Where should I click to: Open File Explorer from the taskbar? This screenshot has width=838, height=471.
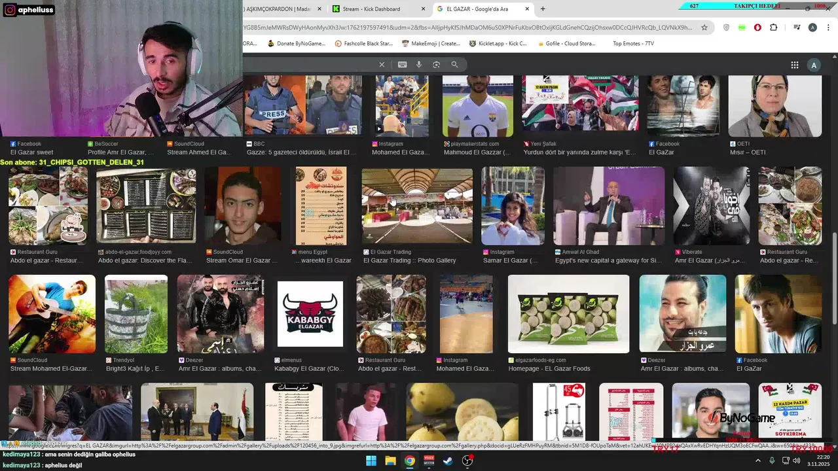pyautogui.click(x=390, y=461)
